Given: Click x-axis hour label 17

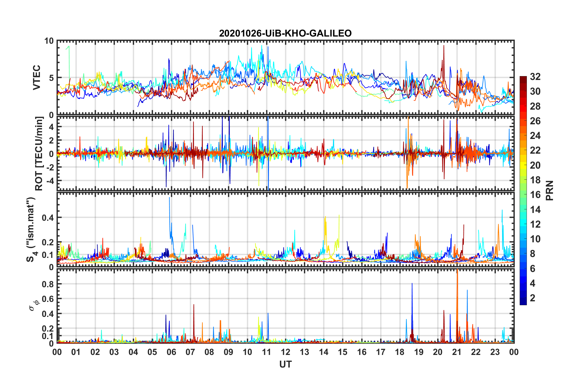Looking at the screenshot, I should 381,352.
